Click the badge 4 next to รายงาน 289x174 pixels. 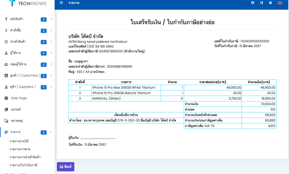(43, 132)
